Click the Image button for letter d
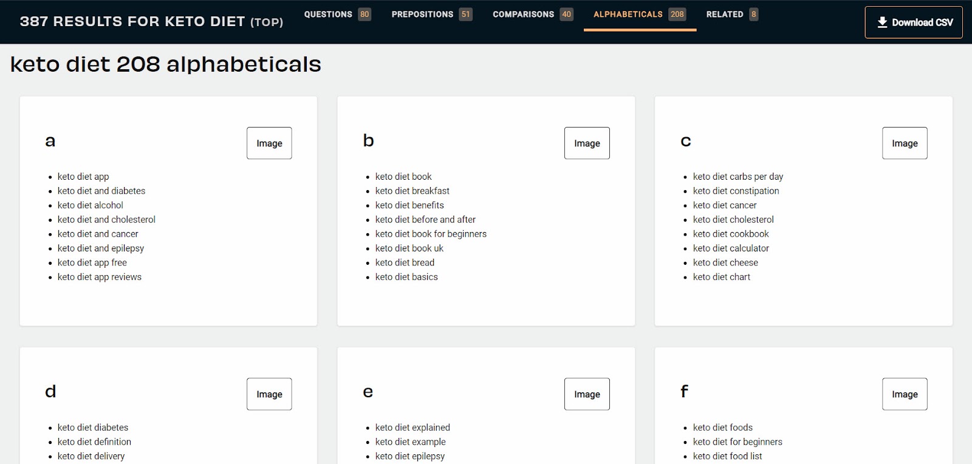The width and height of the screenshot is (972, 464). (x=269, y=394)
